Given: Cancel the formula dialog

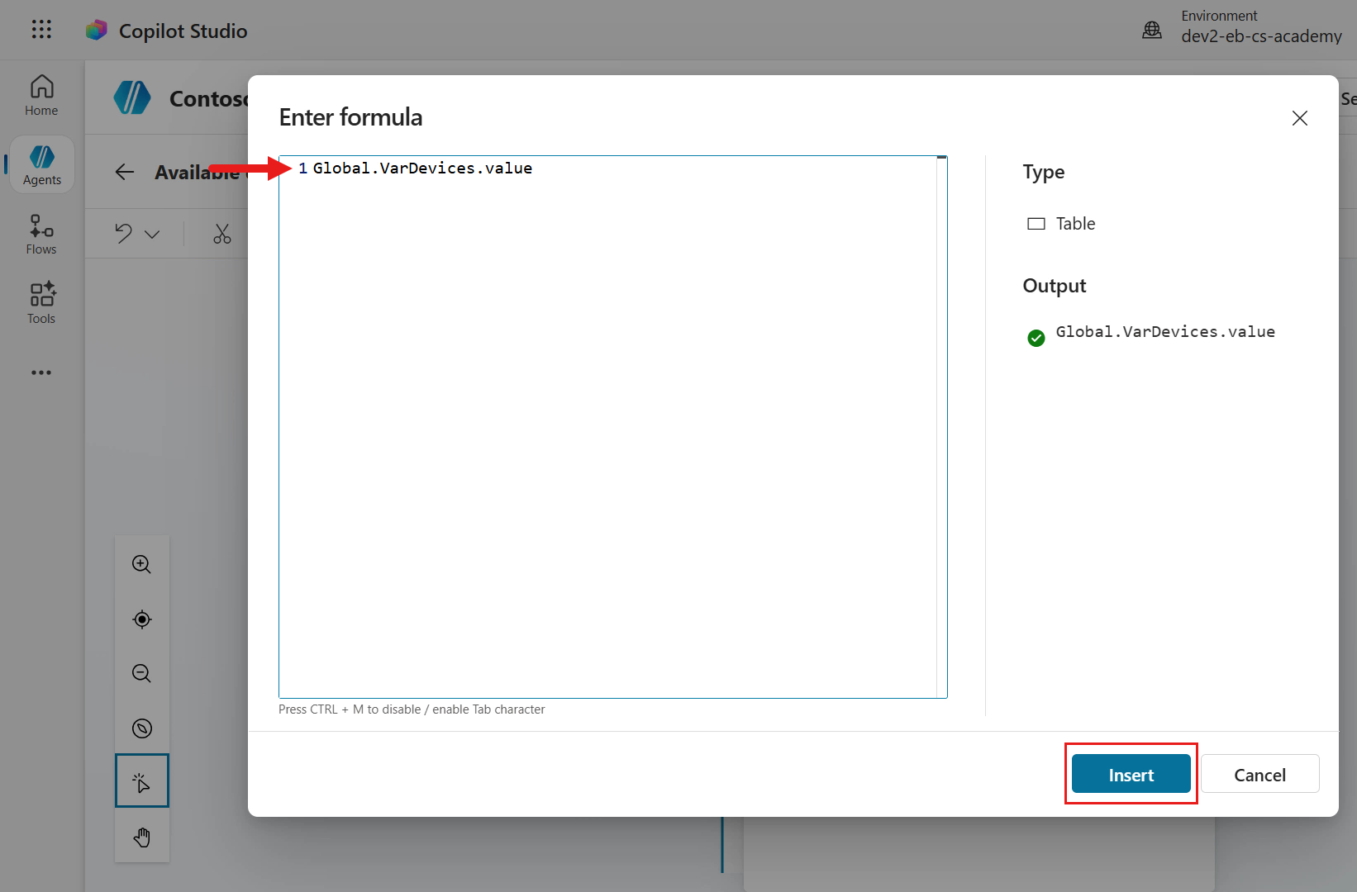Looking at the screenshot, I should coord(1260,774).
